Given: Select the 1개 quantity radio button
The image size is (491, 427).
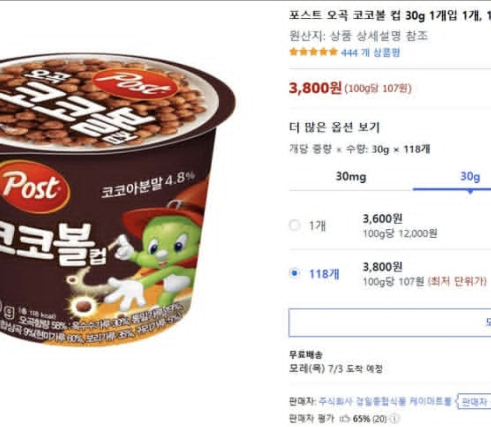Looking at the screenshot, I should [294, 225].
